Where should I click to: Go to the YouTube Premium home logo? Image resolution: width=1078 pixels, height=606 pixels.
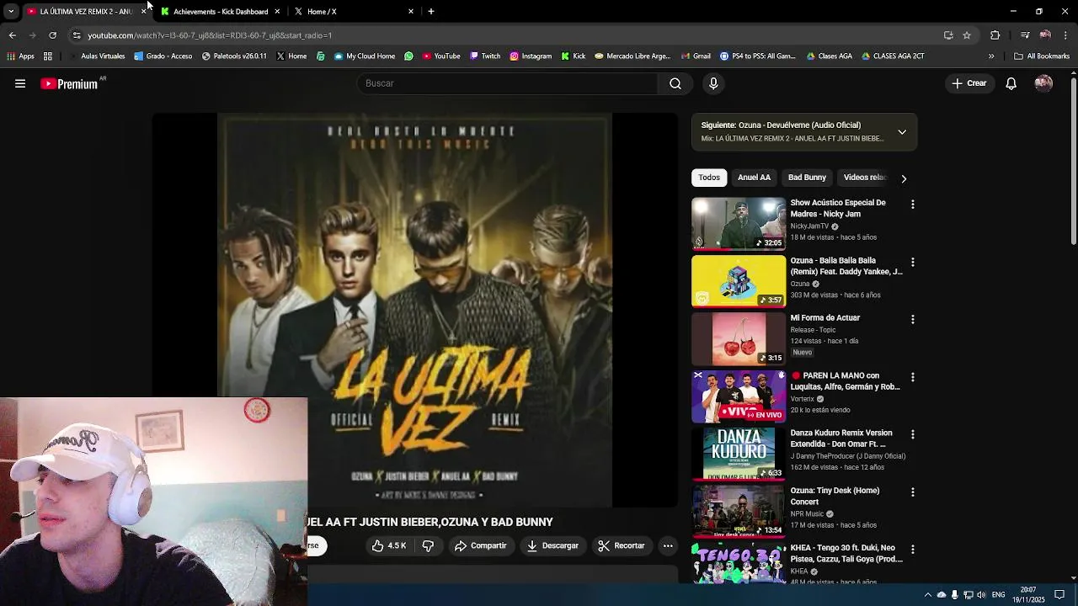(70, 83)
